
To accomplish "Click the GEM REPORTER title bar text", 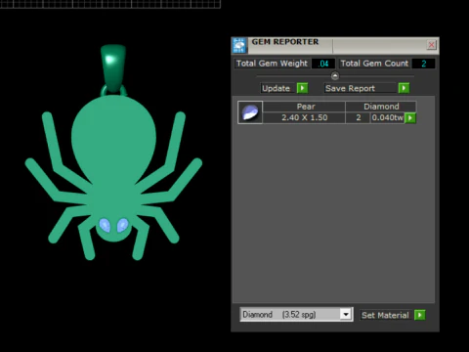I will coord(285,42).
